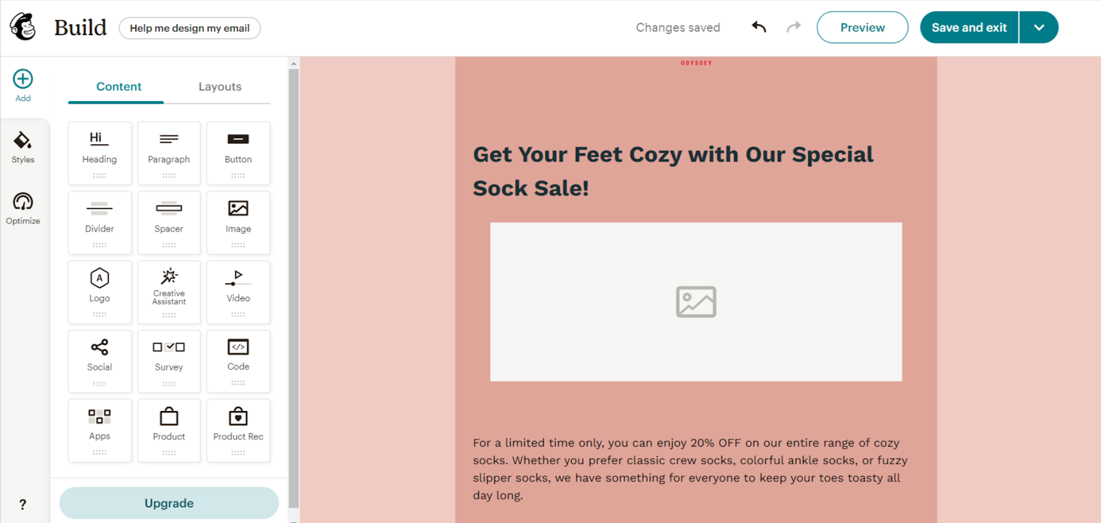The height and width of the screenshot is (523, 1101).
Task: Select the Code content block
Action: [x=238, y=361]
